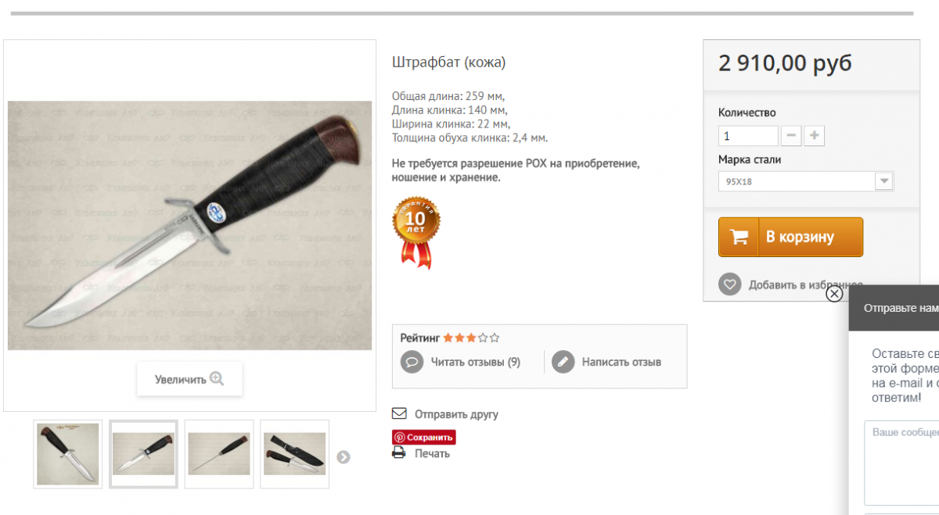Click the В корзину button
The image size is (939, 515).
click(790, 237)
